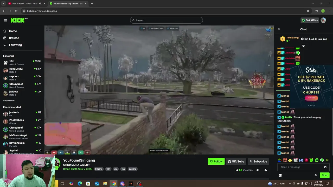Open xQc channel in Following list
Image resolution: width=333 pixels, height=187 pixels.
coord(22,63)
